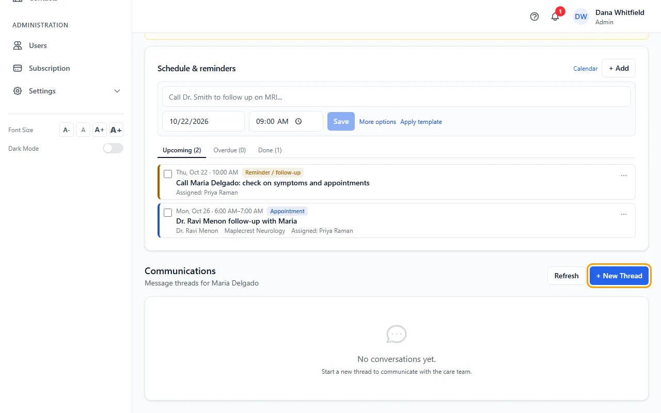Decrease font size with A- button
This screenshot has width=661, height=413.
67,130
